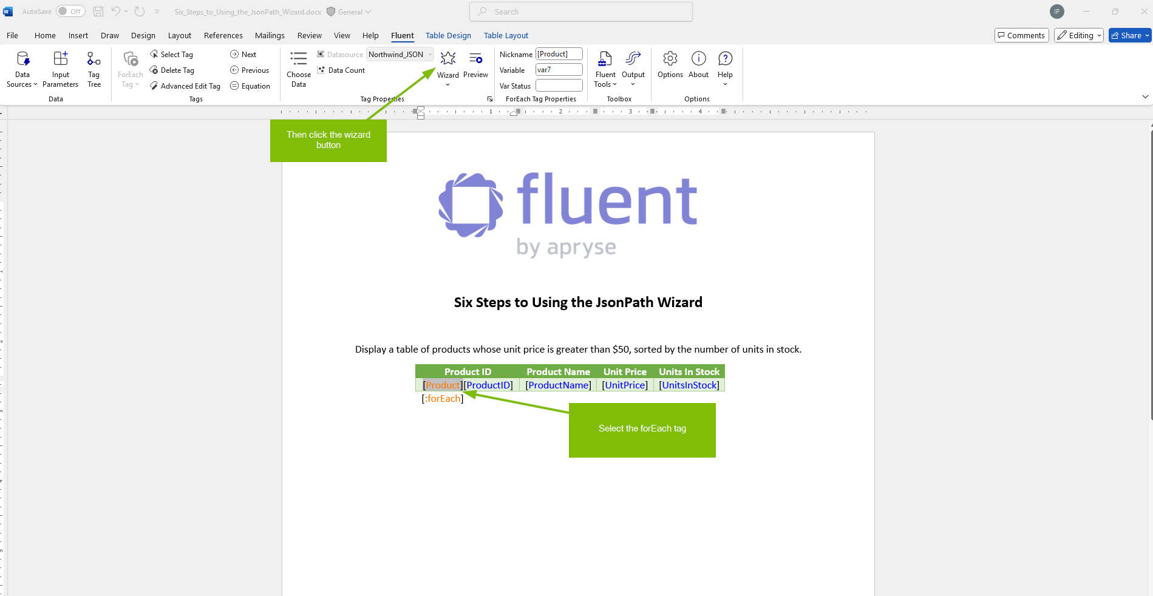Screen dimensions: 1153x596
Task: Open Advanced Edit Tag
Action: (x=185, y=86)
